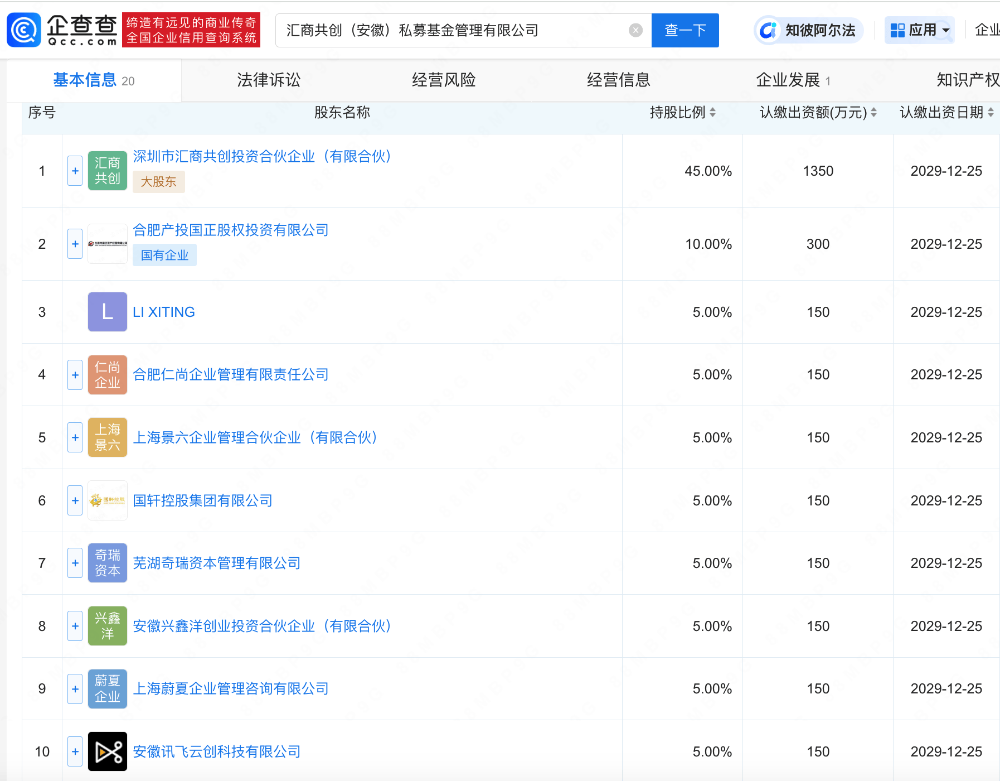Open 芜湖奇瑞资本管理有限公司 link
The image size is (1000, 781).
217,563
